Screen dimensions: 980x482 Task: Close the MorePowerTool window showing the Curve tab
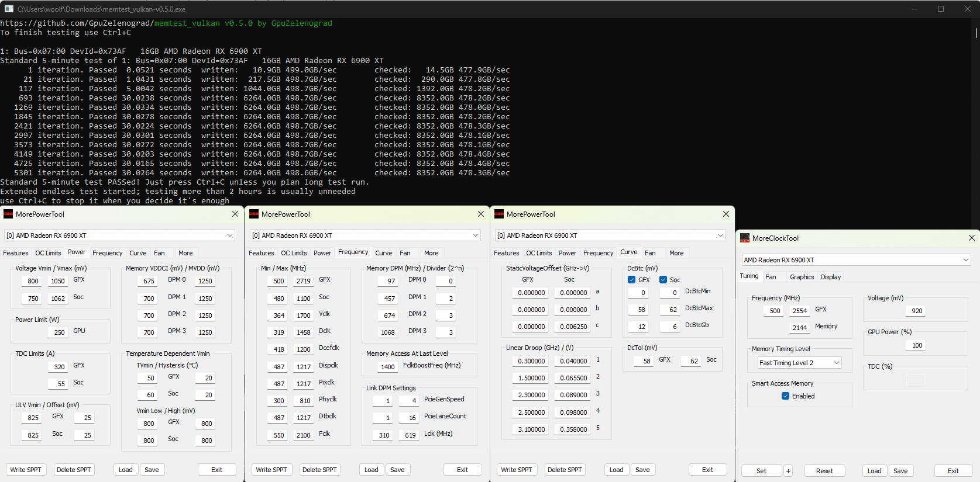tap(726, 214)
